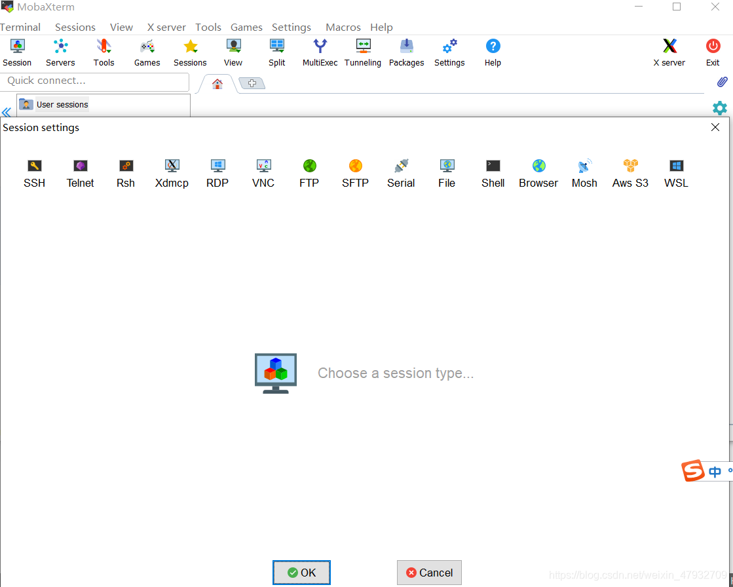Open the X server menu
The height and width of the screenshot is (587, 733).
tap(166, 27)
